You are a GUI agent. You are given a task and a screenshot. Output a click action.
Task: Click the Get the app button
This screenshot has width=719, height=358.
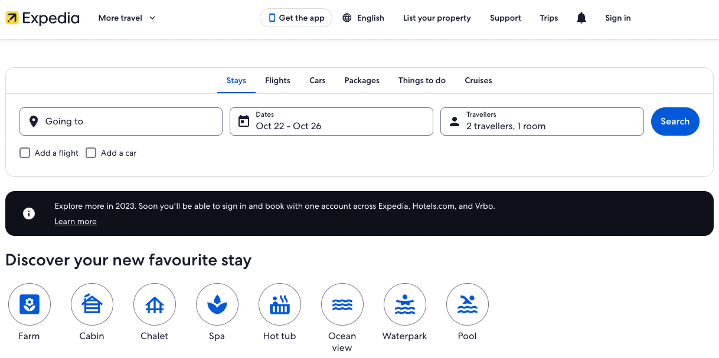[296, 18]
